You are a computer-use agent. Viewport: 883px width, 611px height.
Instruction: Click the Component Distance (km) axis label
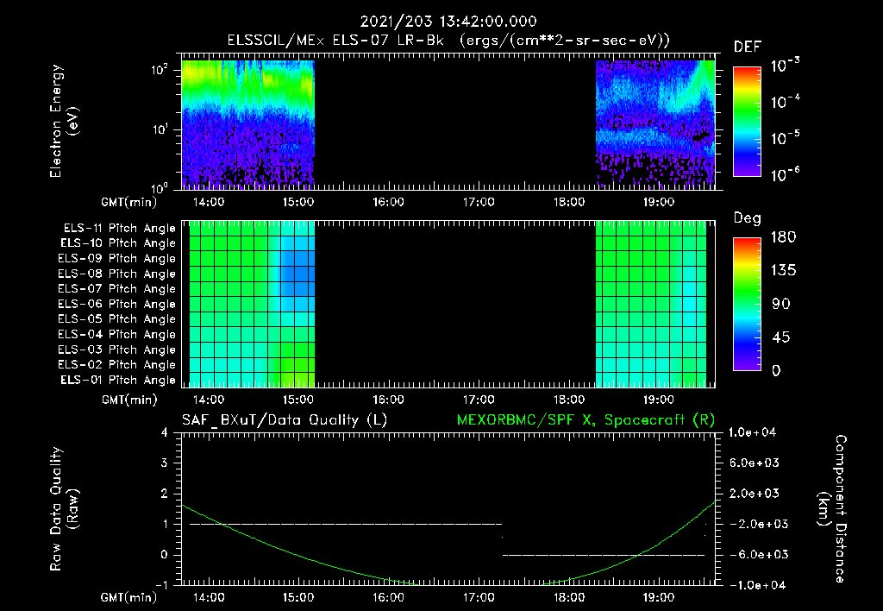tap(832, 509)
